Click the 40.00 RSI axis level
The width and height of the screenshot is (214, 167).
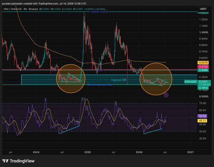(x=203, y=124)
